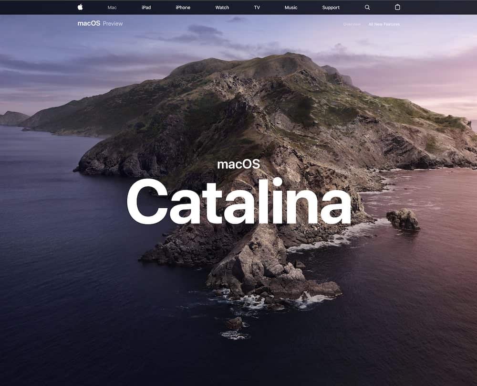Screen dimensions: 477x386
Task: Open the shopping bag icon
Action: (397, 7)
